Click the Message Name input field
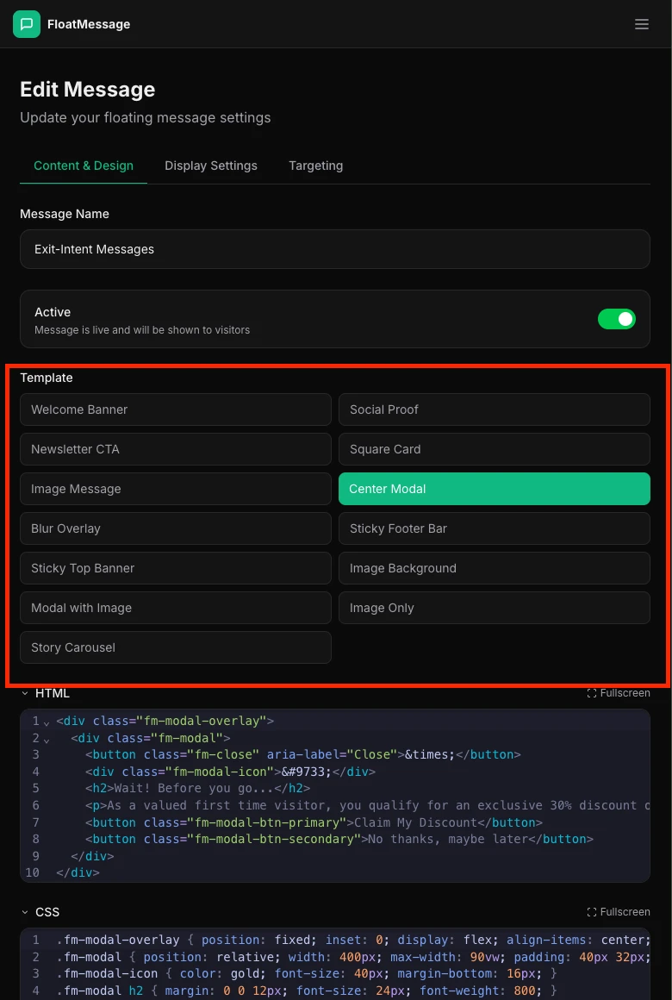 click(x=334, y=249)
